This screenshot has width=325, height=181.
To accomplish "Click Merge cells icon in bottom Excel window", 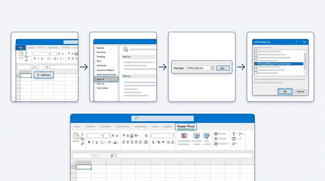I will (146, 142).
